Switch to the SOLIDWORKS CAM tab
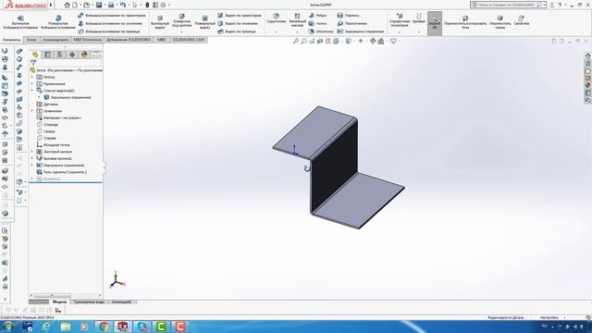The height and width of the screenshot is (333, 592). 188,40
